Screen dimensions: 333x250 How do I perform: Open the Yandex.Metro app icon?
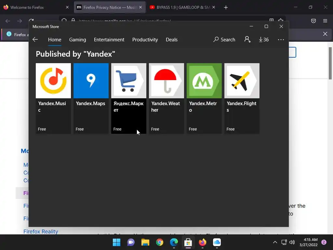(x=204, y=81)
